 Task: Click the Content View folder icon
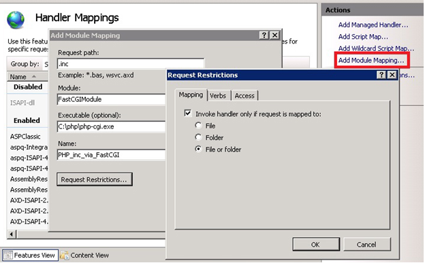[65, 255]
